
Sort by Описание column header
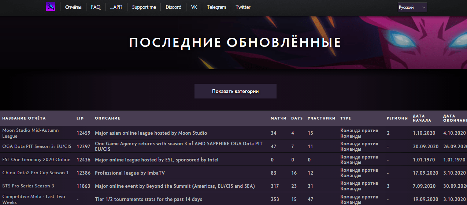point(107,118)
